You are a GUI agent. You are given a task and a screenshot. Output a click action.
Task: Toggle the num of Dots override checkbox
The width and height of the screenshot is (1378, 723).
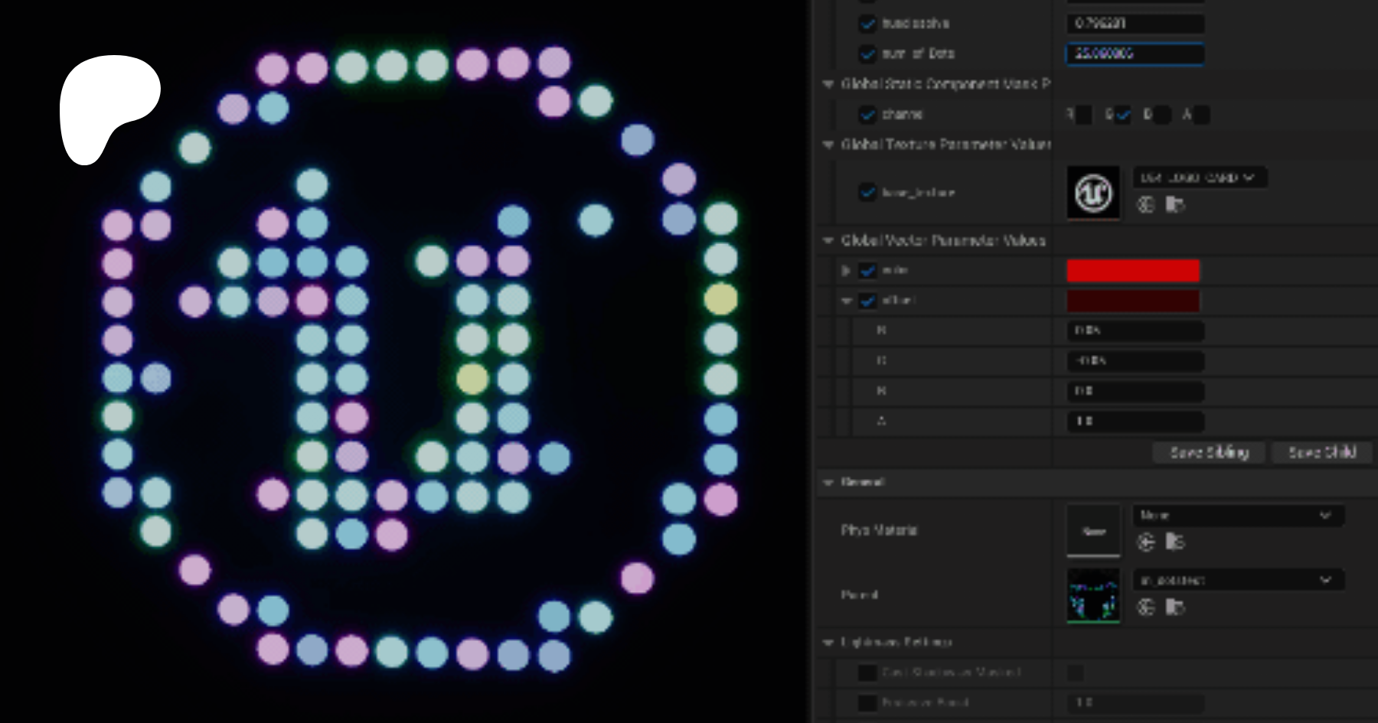pyautogui.click(x=867, y=54)
